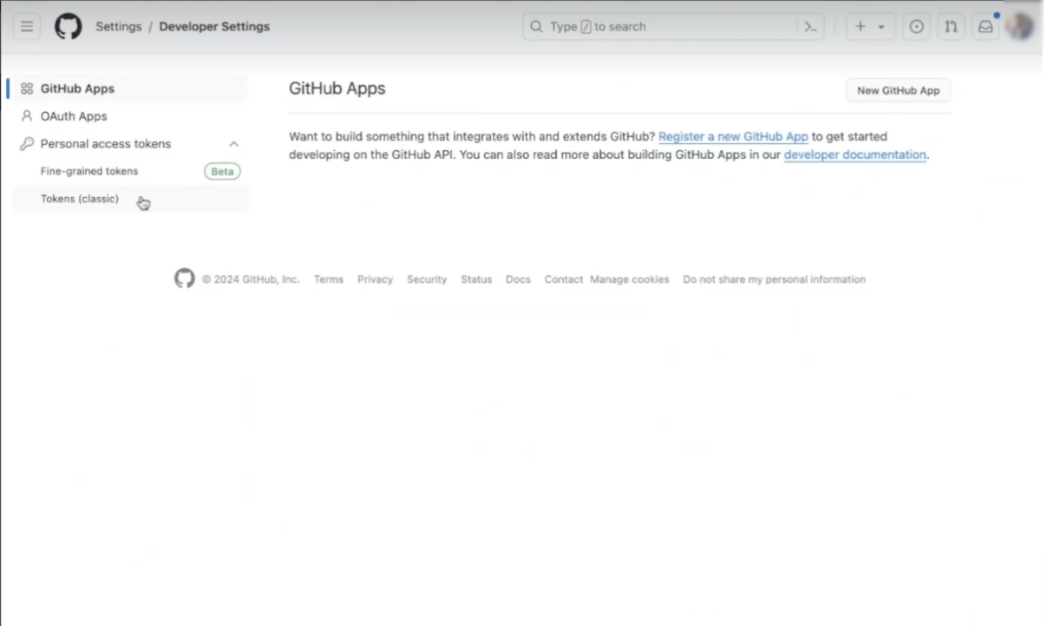Click the Beta badge next to Fine-grained tokens

(x=222, y=171)
